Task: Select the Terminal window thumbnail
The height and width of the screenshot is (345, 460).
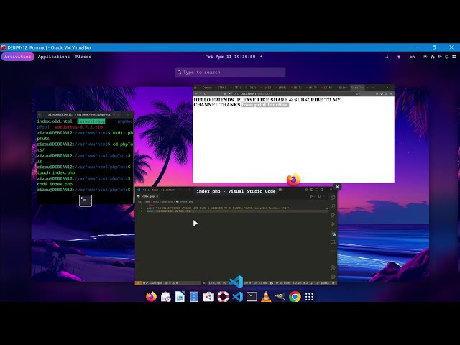Action: 85,157
